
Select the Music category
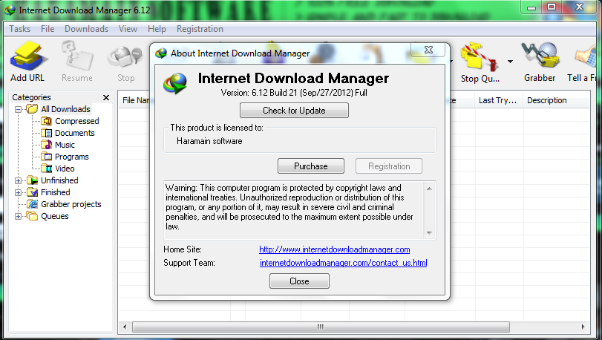[65, 145]
